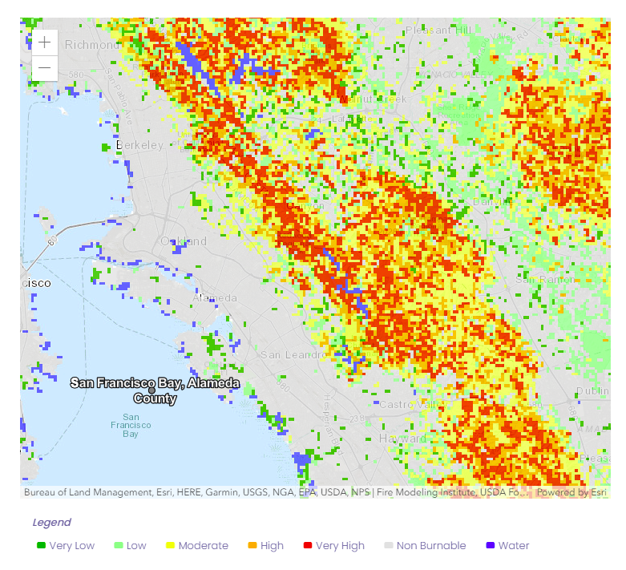Click the Danville label on the map
Image resolution: width=626 pixels, height=570 pixels.
(493, 202)
